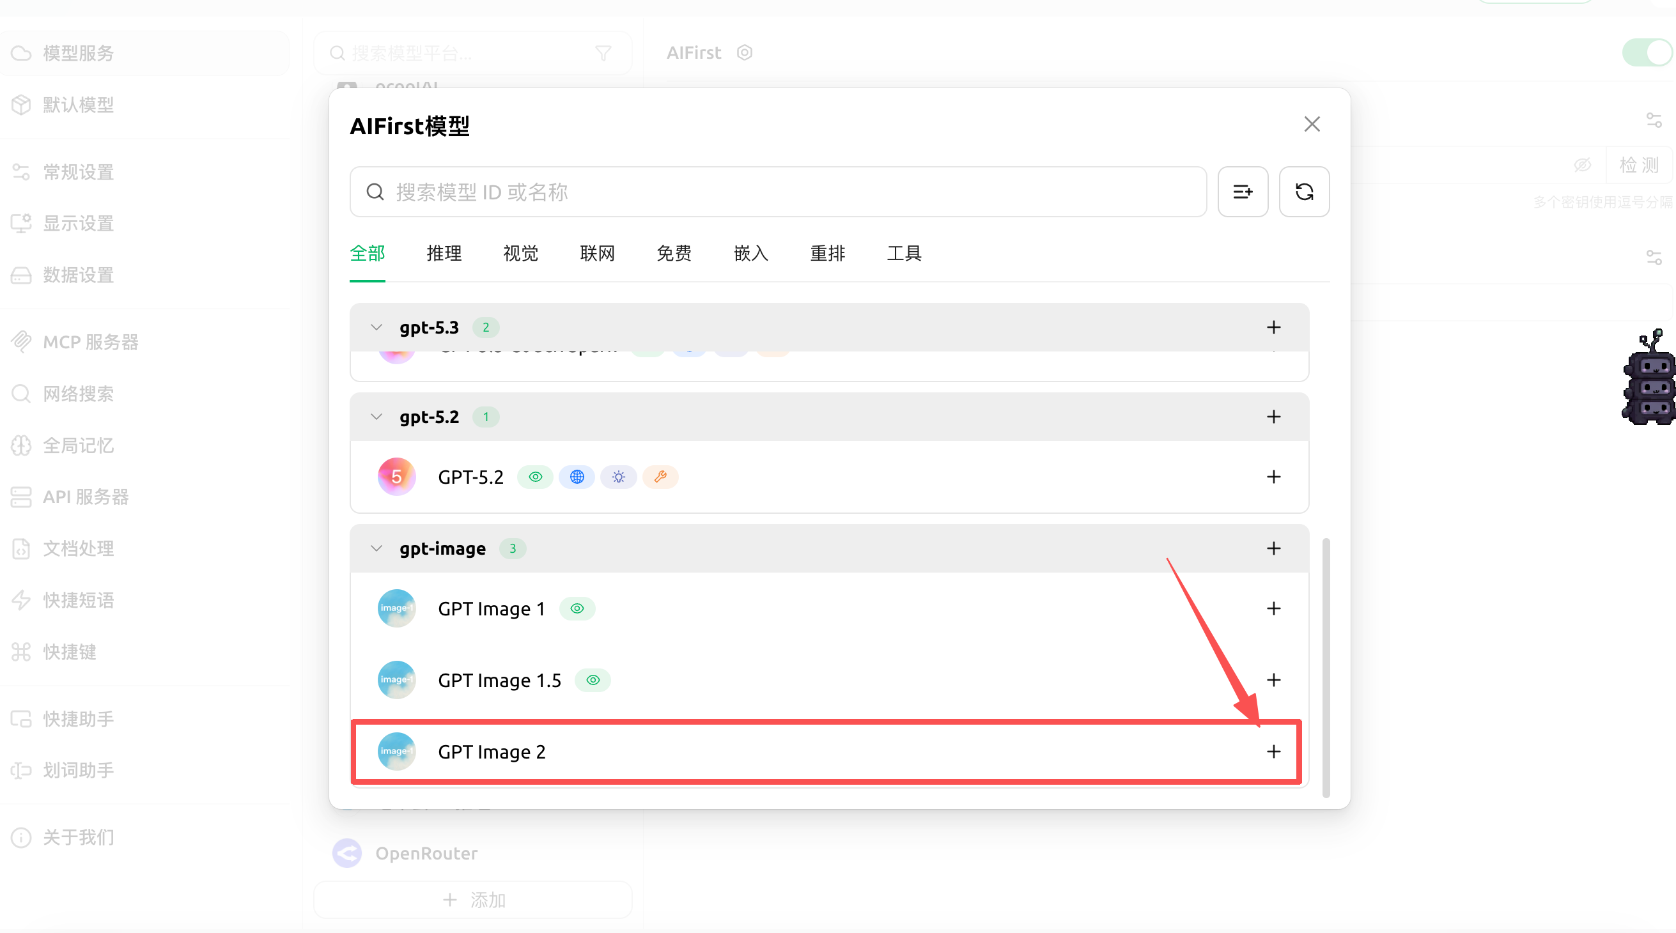
Task: Select the 全部 tab
Action: click(x=368, y=254)
